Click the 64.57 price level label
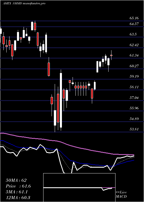The height and width of the screenshot is (202, 144). (x=134, y=24)
